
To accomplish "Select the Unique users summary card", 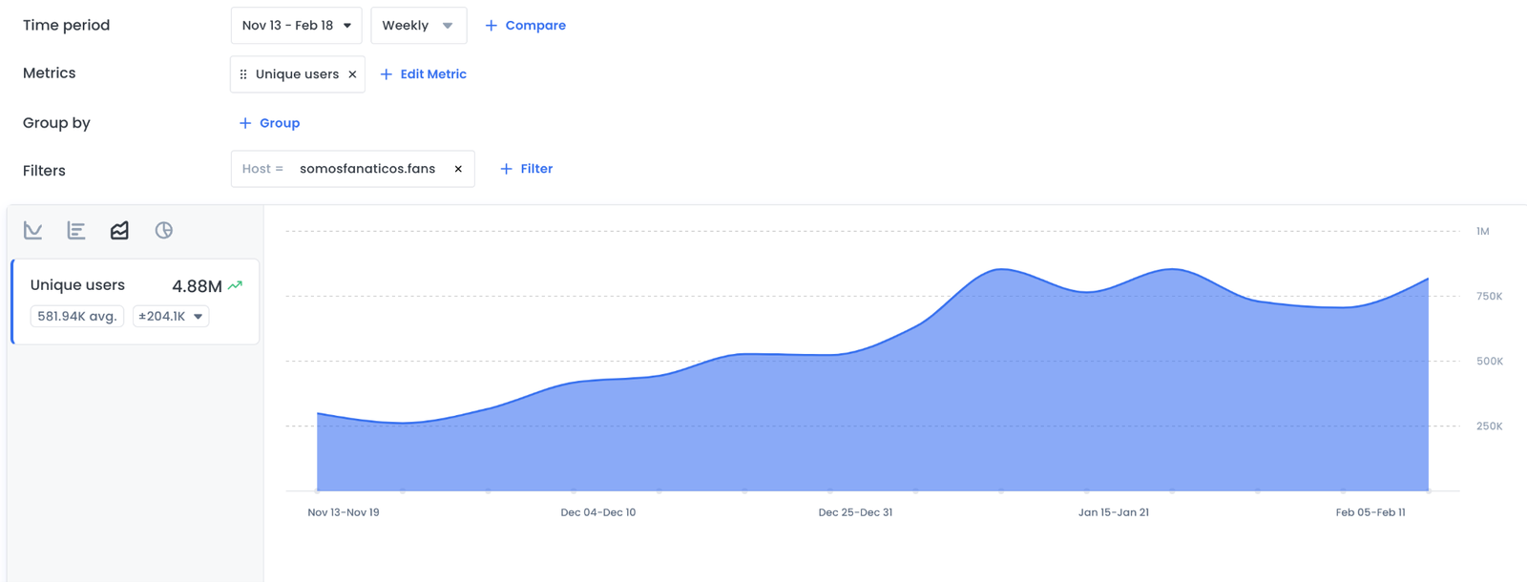I will 136,301.
